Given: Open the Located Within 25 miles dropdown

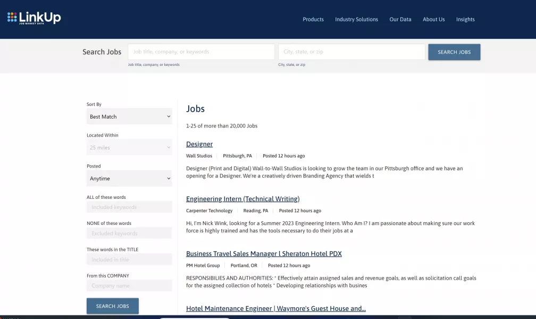Looking at the screenshot, I should coord(129,147).
